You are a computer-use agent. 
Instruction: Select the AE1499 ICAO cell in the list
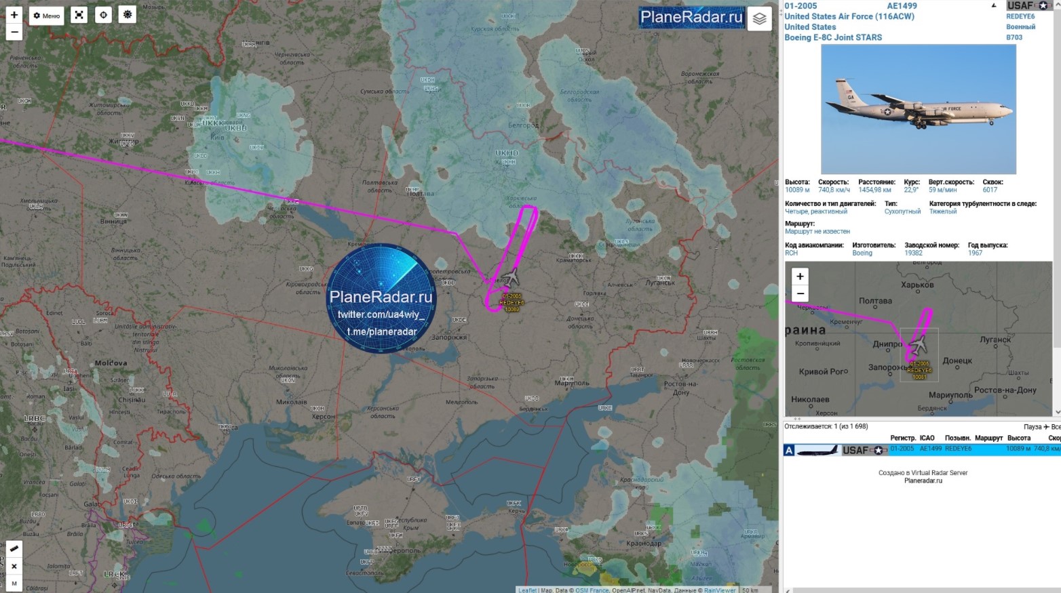931,449
